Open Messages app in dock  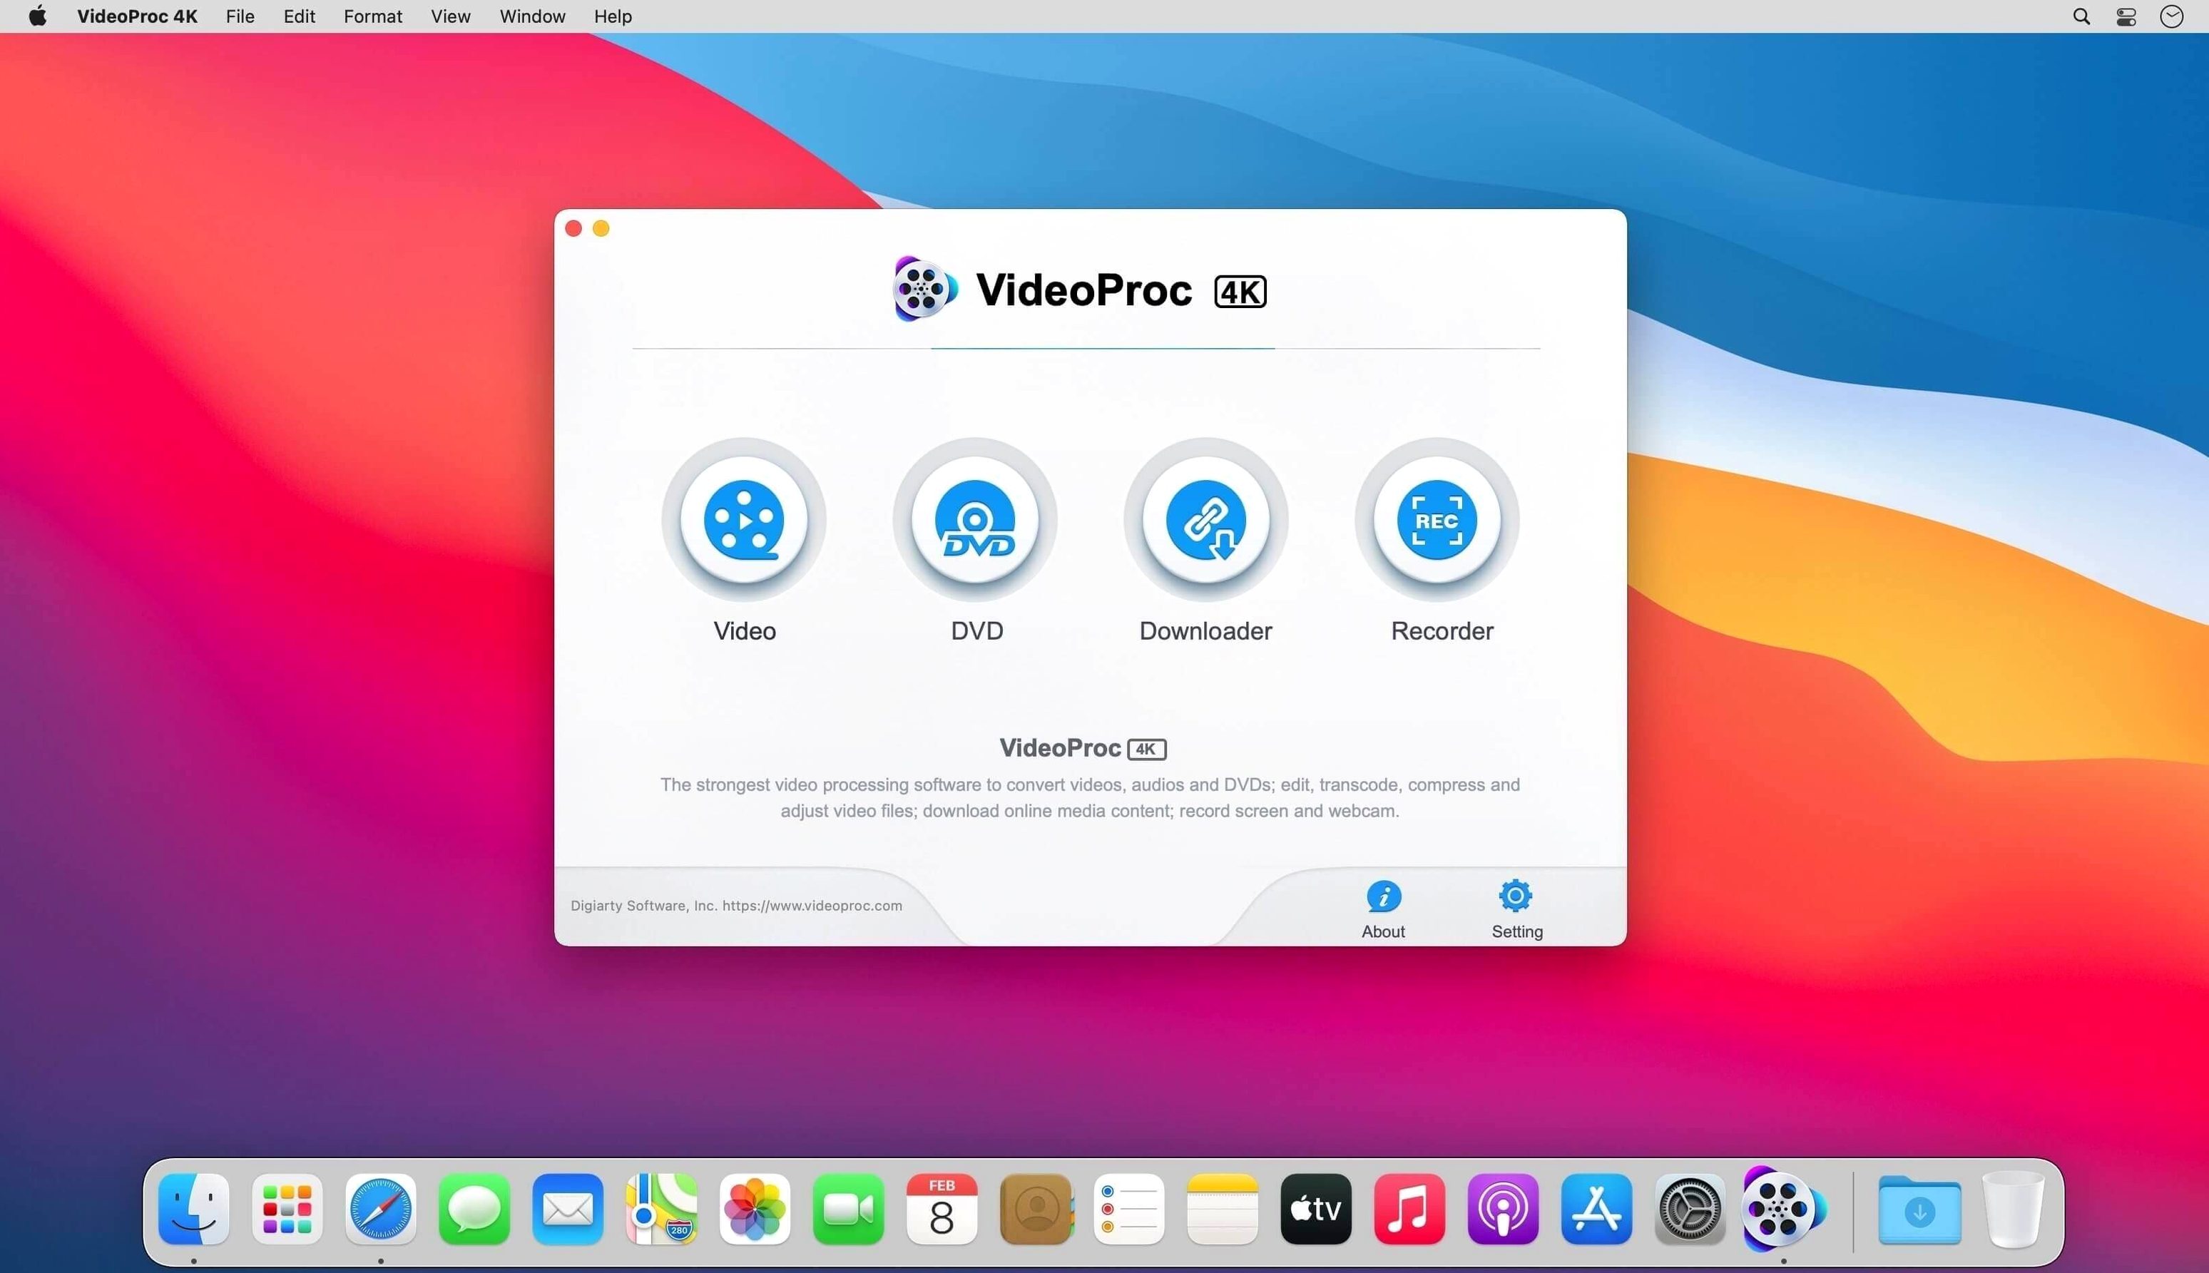coord(474,1210)
